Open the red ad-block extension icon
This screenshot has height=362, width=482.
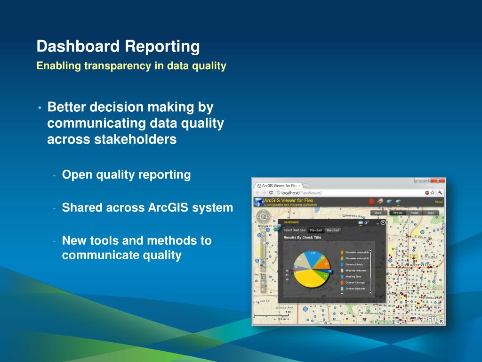[x=427, y=193]
